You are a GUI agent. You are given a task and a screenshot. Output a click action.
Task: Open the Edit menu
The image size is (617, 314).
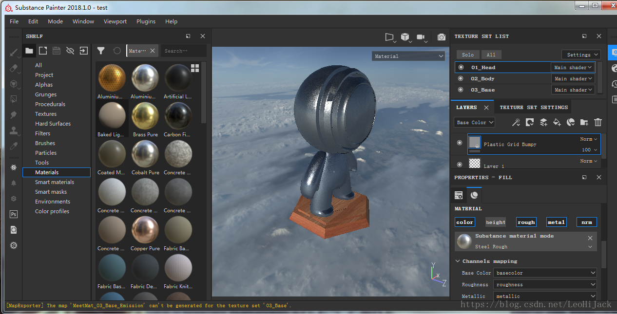(x=33, y=21)
